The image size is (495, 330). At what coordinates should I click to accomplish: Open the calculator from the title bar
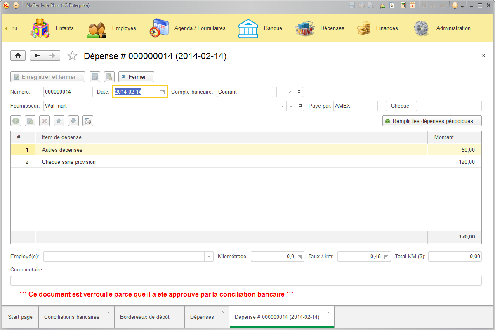click(x=403, y=5)
